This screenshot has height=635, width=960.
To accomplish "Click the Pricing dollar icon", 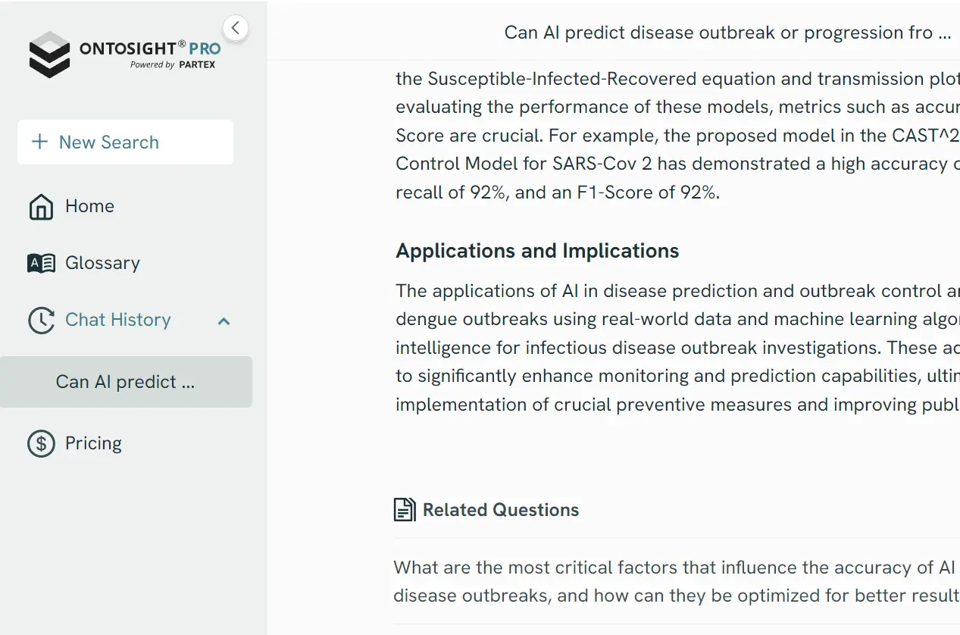I will 41,443.
